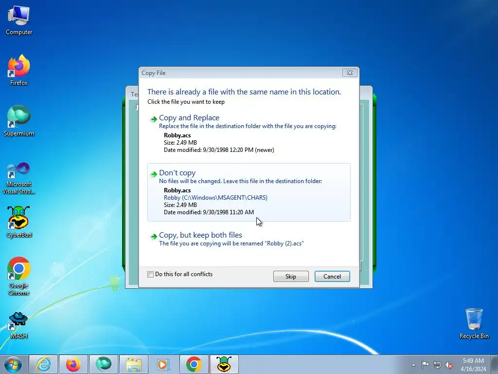
Task: Open the clock showing 5:49 AM
Action: click(473, 365)
